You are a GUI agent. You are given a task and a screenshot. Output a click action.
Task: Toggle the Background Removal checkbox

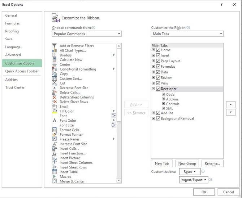(158, 118)
